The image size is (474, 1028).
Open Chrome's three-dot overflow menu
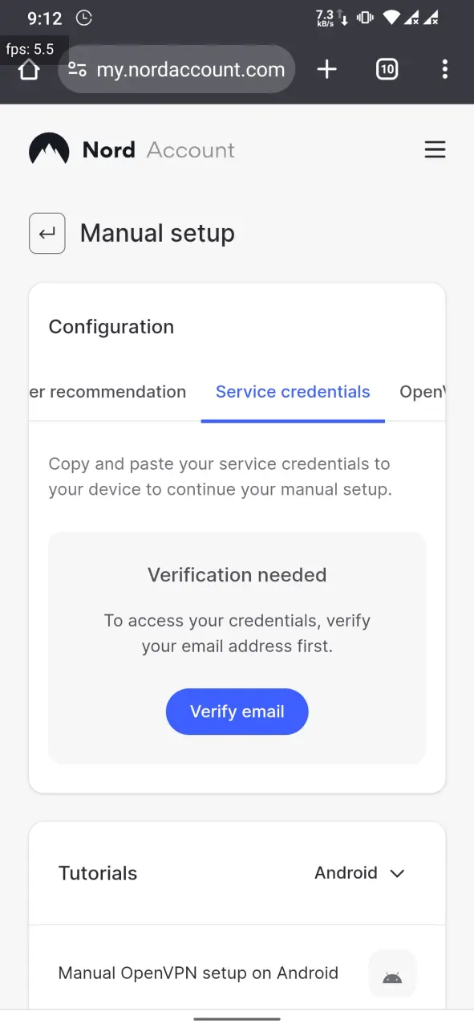(445, 70)
